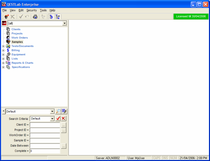
Task: Expand the Tests/Documents node
Action: [3, 46]
